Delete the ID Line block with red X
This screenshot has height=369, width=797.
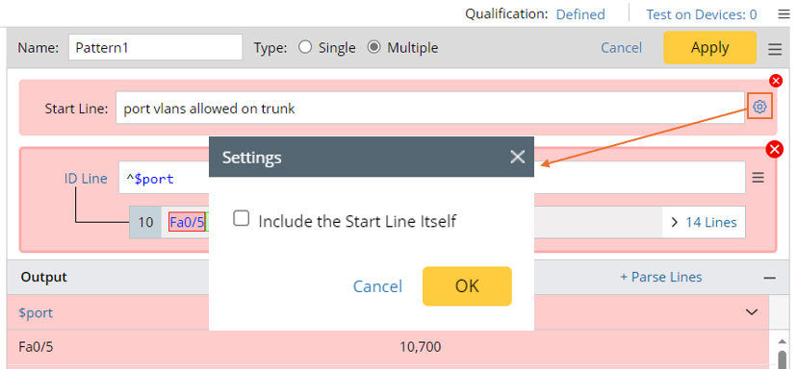tap(775, 149)
